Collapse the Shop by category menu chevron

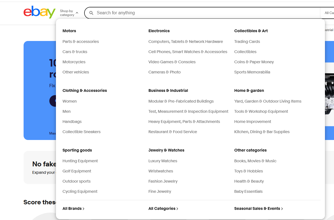[x=77, y=12]
